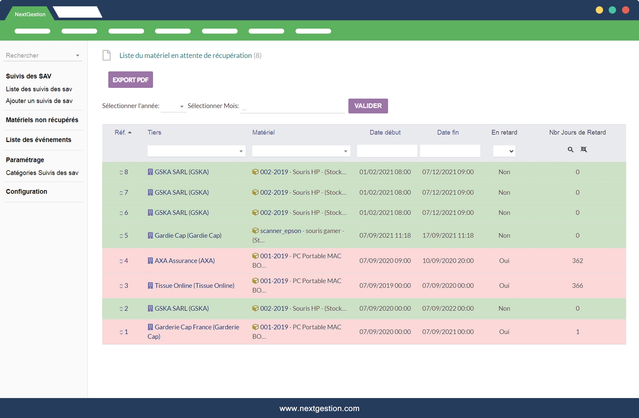Click the VALIDER button
This screenshot has height=418, width=639.
[x=368, y=106]
